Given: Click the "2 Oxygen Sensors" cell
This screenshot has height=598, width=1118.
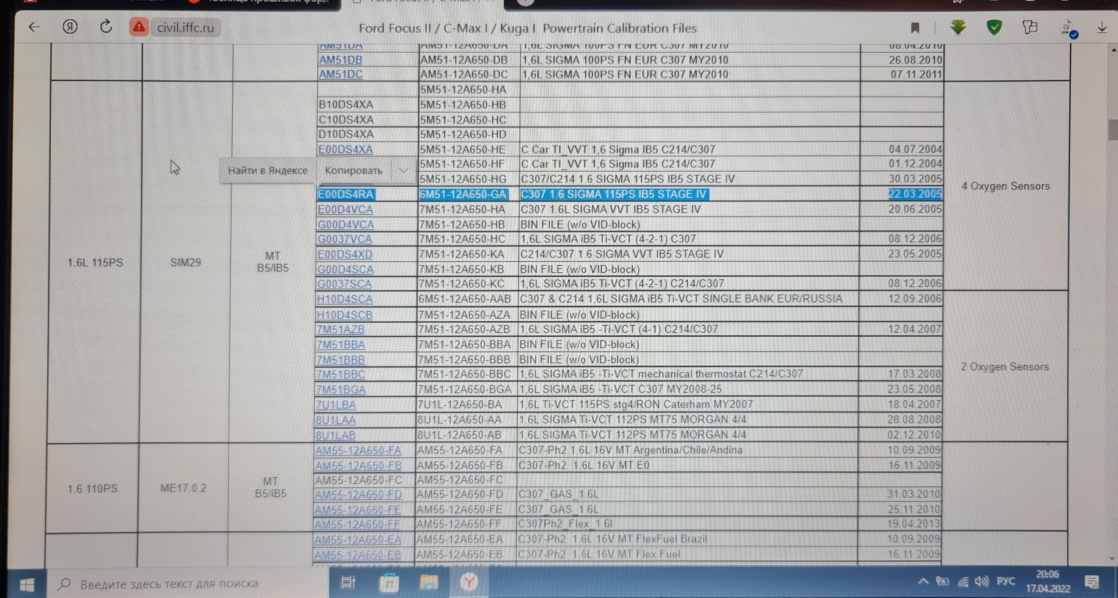Looking at the screenshot, I should [x=1004, y=366].
